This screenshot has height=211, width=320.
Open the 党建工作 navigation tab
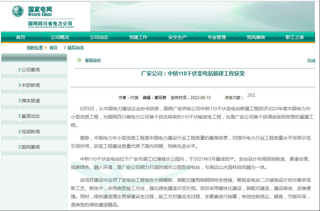pos(138,37)
